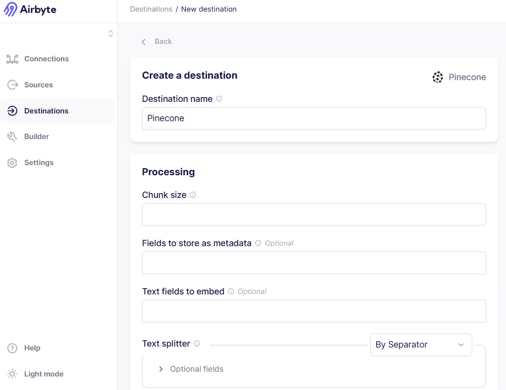Open the workspace switcher chevrons
Screen dimensions: 506x390
point(111,33)
